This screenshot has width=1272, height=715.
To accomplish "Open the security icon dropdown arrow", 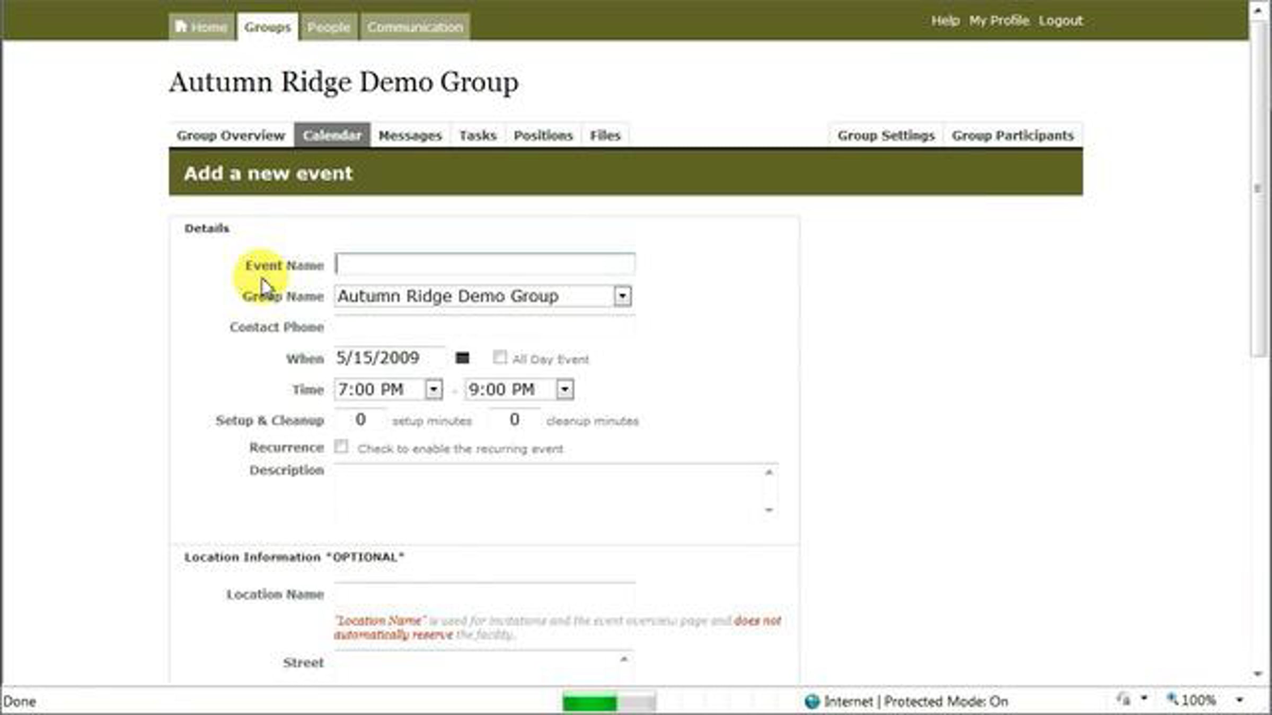I will [x=1144, y=699].
